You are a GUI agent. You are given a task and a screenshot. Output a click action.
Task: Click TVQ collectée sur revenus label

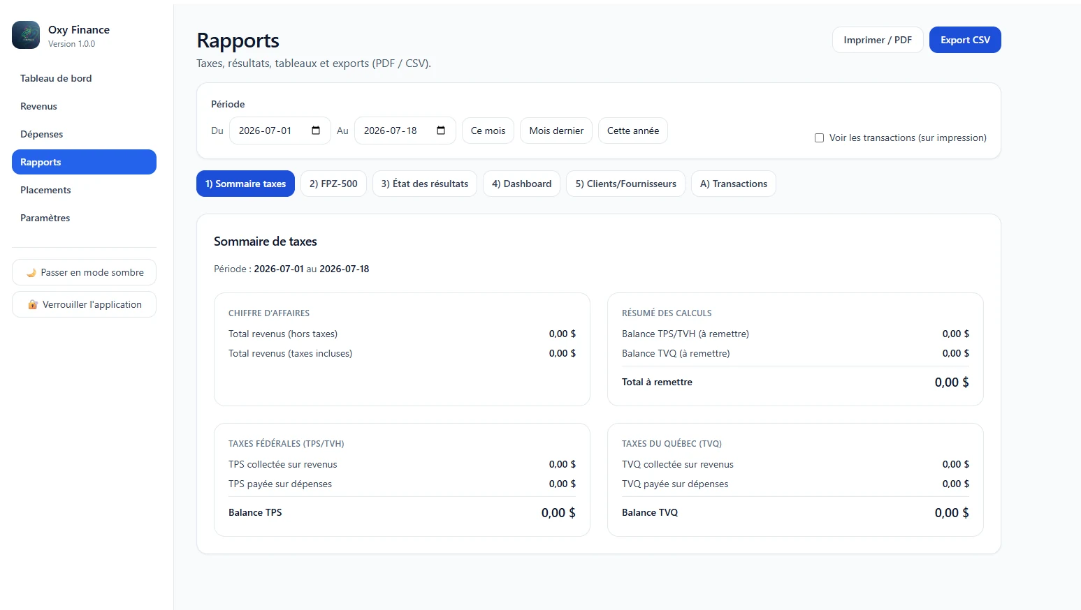click(678, 464)
